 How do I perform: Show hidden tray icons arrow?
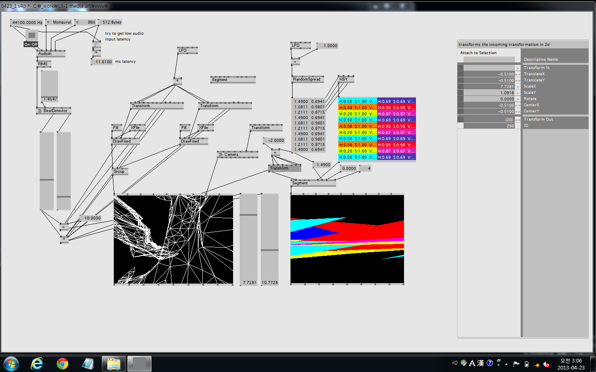click(x=506, y=364)
